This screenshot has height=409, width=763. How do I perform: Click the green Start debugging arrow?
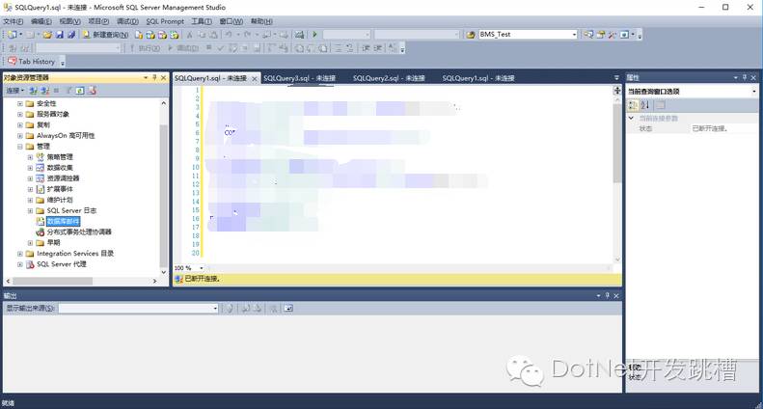(314, 35)
